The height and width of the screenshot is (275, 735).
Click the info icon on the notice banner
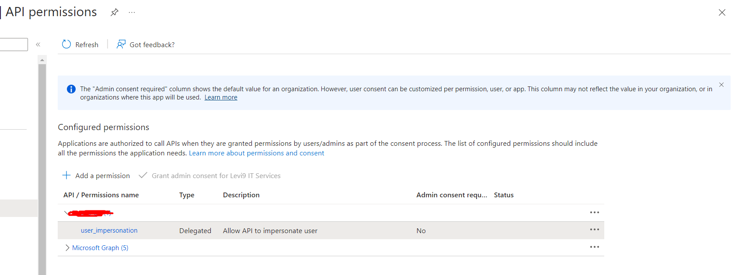point(71,89)
